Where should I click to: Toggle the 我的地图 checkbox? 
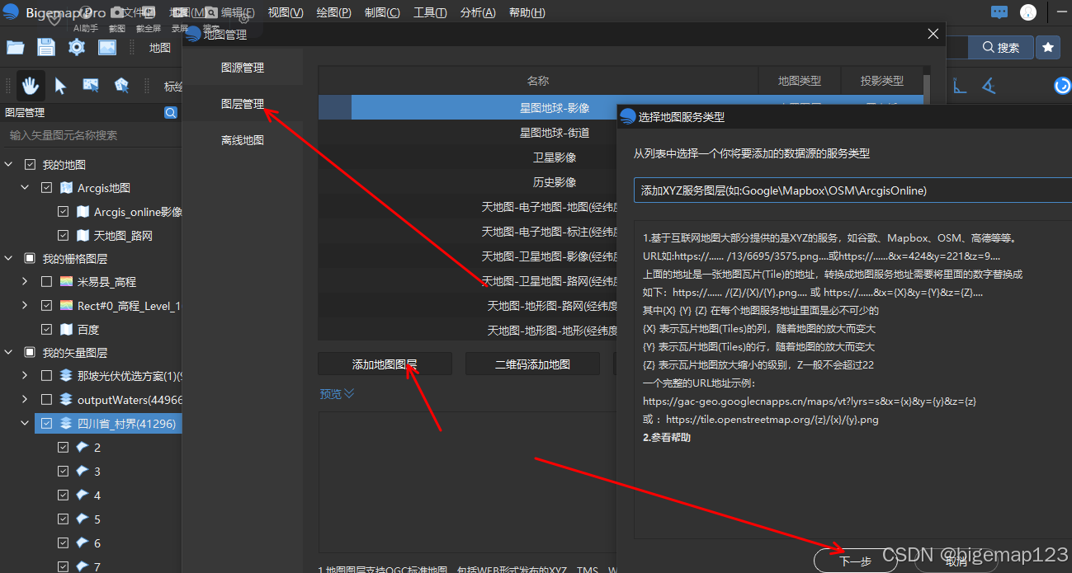(30, 165)
